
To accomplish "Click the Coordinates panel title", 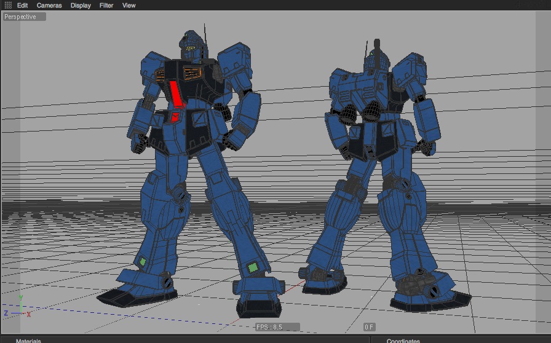I will click(403, 341).
